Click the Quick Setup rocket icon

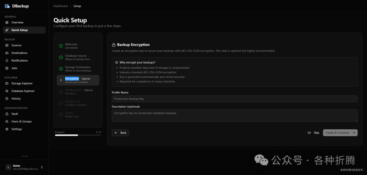point(7,30)
